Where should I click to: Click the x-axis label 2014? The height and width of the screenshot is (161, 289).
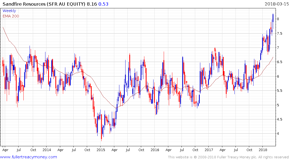[47, 150]
